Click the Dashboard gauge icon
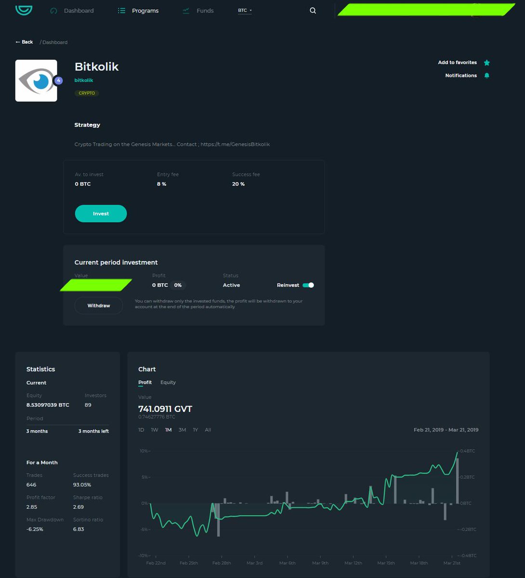This screenshot has height=578, width=525. [53, 11]
